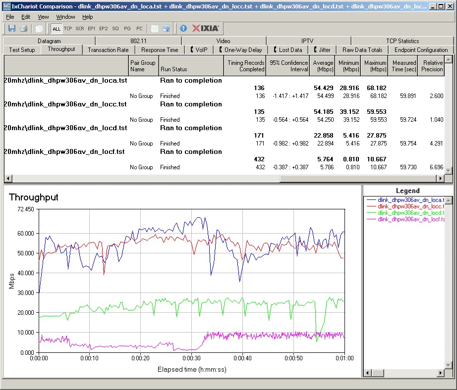The image size is (457, 390).
Task: Click the blue info icon
Action: click(x=183, y=28)
